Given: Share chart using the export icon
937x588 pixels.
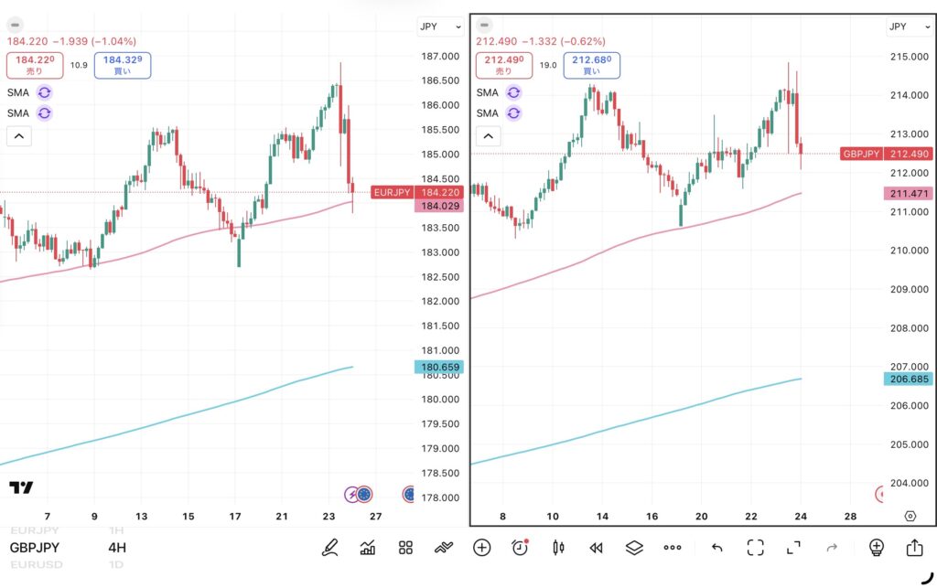Looking at the screenshot, I should (x=914, y=548).
